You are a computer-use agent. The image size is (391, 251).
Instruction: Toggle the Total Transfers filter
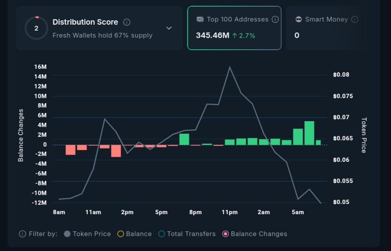click(x=162, y=234)
